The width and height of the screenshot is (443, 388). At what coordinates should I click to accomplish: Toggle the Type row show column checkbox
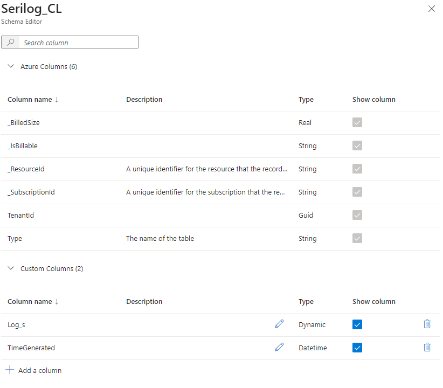(x=357, y=238)
